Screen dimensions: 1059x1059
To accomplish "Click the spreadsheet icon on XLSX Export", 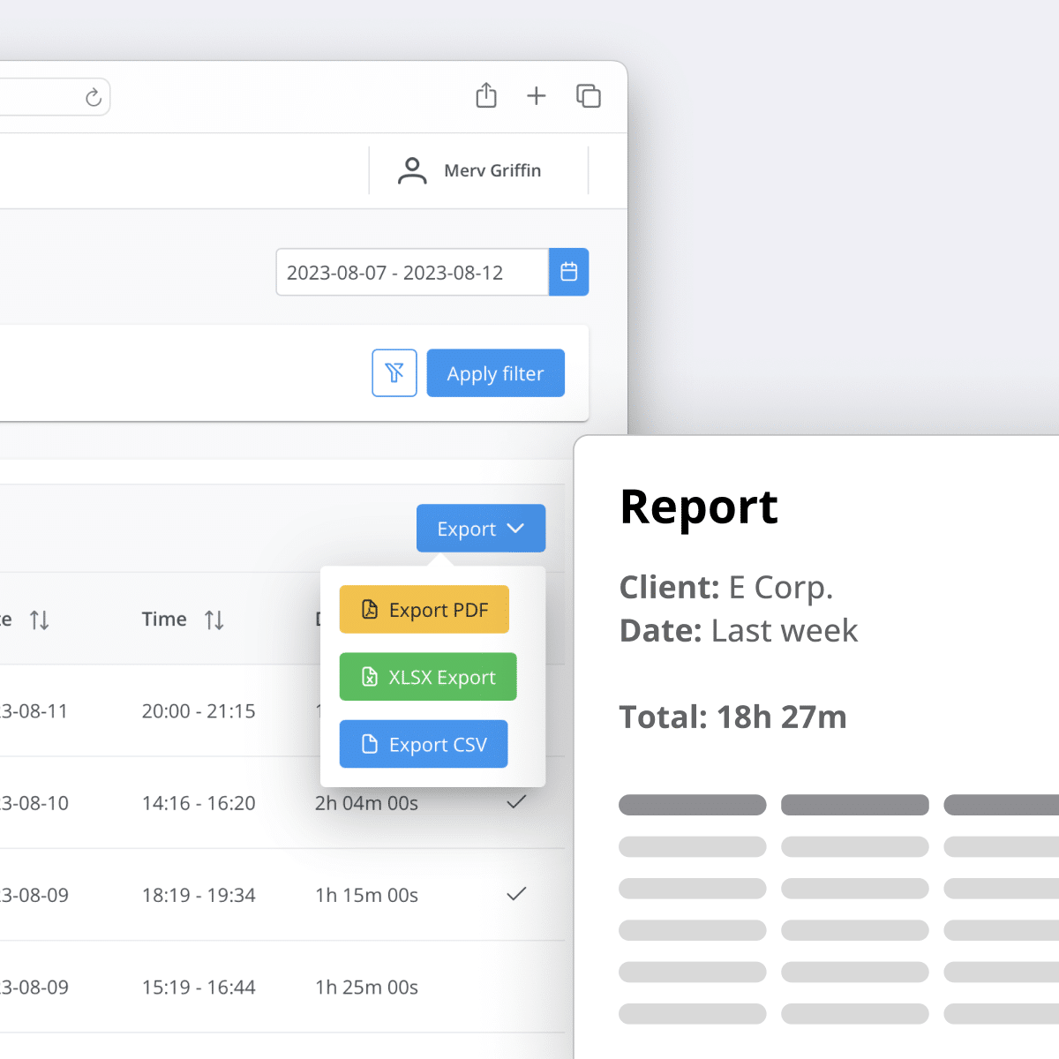I will 370,677.
